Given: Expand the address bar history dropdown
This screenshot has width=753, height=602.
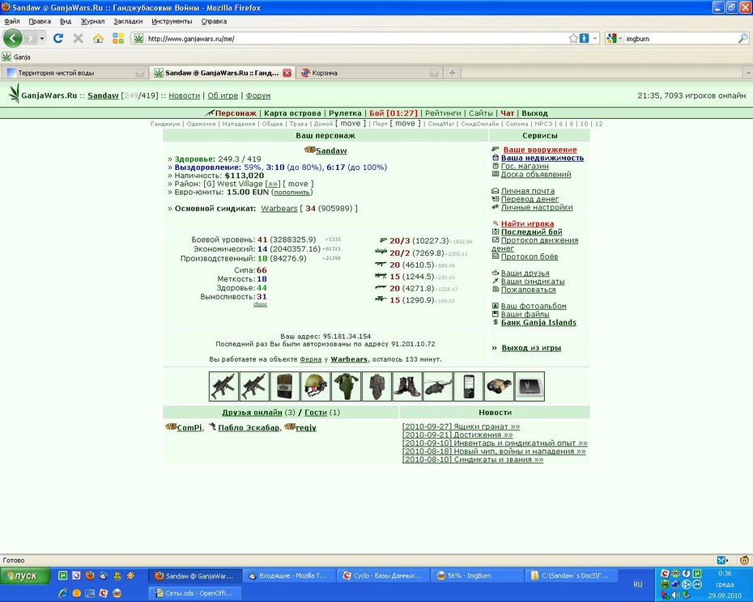Looking at the screenshot, I should (595, 38).
